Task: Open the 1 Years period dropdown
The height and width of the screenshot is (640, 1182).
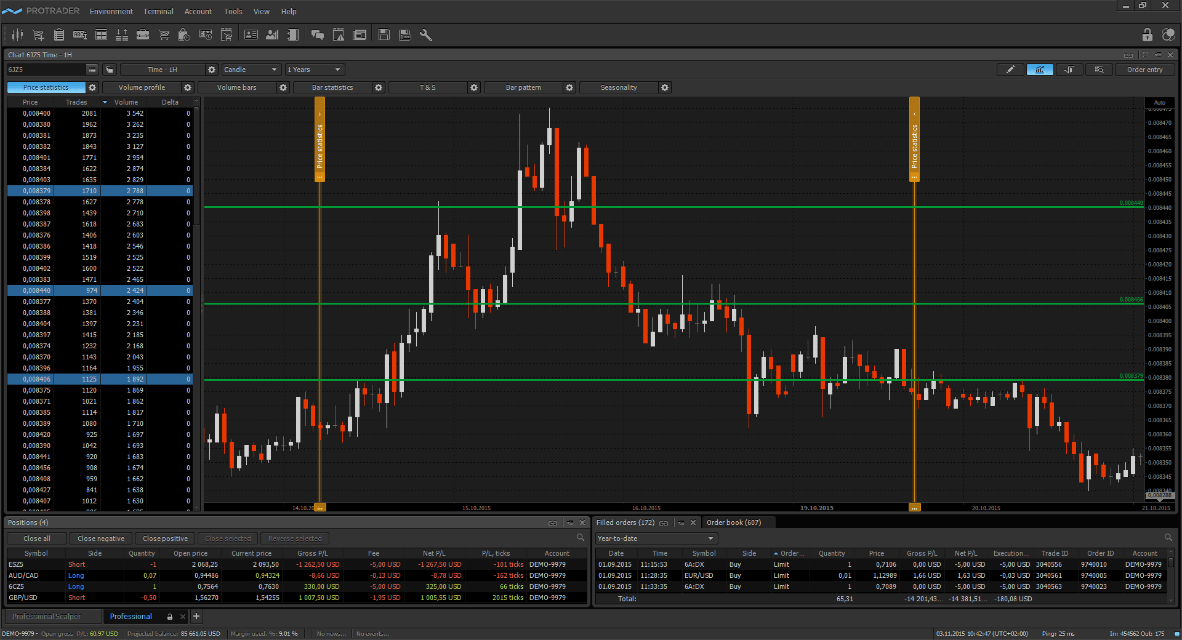Action: tap(314, 70)
